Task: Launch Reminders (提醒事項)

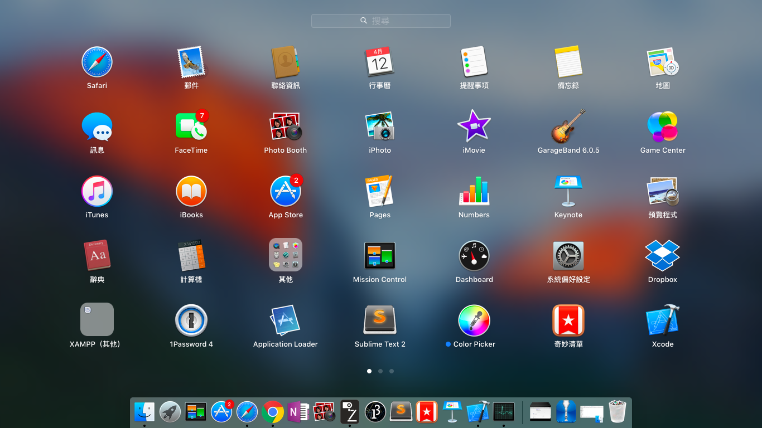Action: click(474, 62)
